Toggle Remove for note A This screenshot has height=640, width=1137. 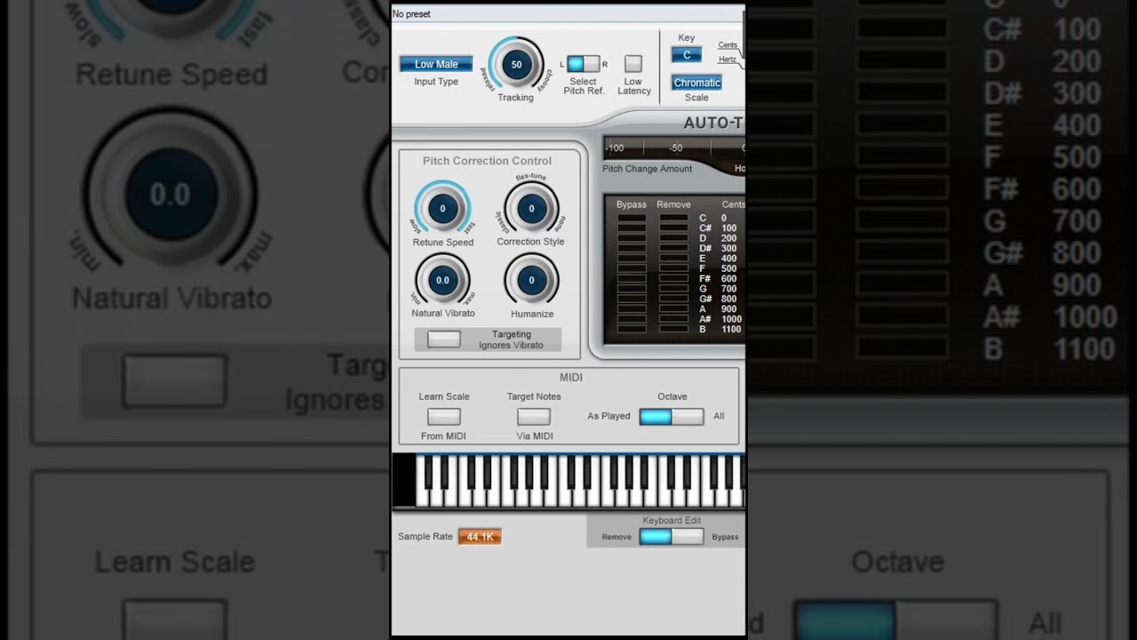coord(673,309)
